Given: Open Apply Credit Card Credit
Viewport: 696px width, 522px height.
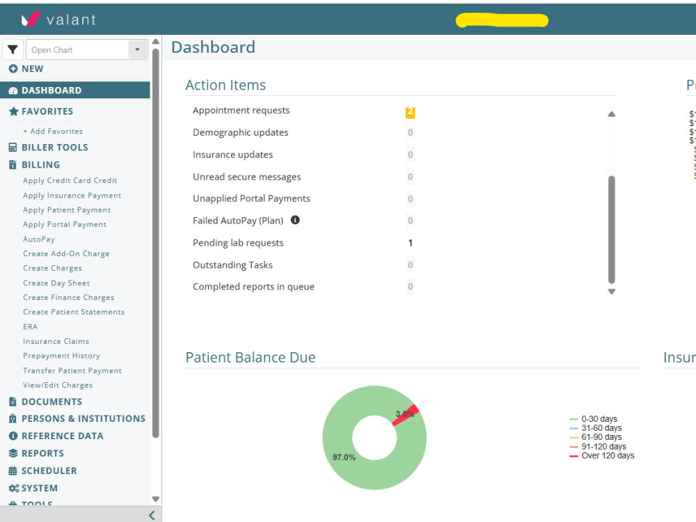Looking at the screenshot, I should pyautogui.click(x=70, y=180).
